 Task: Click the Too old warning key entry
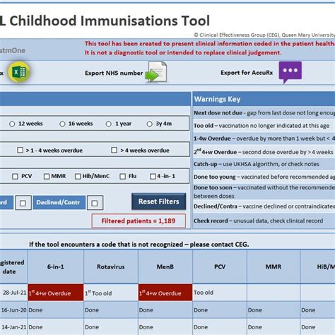pos(264,126)
